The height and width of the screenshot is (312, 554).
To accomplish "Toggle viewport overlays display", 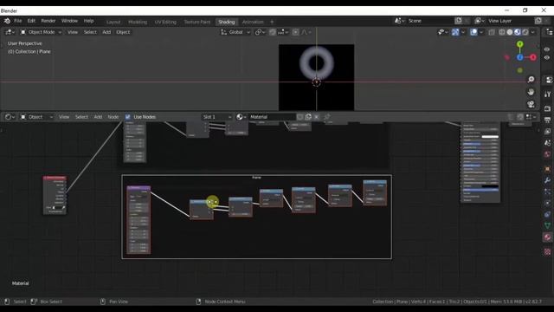I will click(473, 32).
